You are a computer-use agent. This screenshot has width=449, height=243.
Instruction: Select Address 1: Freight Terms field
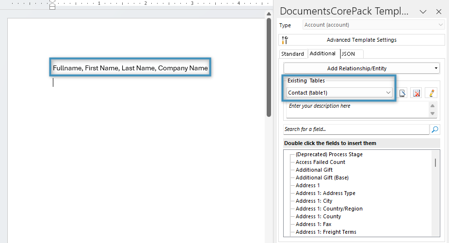[326, 231]
